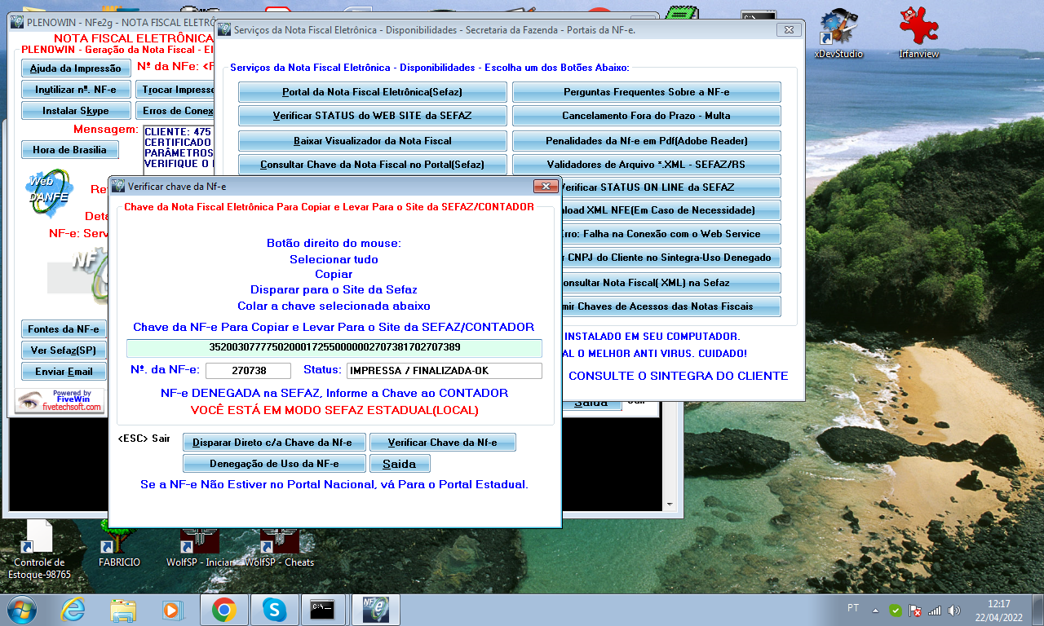Open the volume speaker tray icon

tap(954, 610)
